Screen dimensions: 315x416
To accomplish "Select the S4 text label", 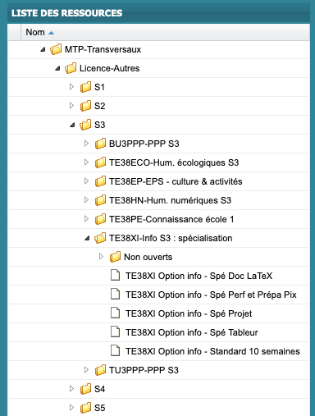I will 100,389.
